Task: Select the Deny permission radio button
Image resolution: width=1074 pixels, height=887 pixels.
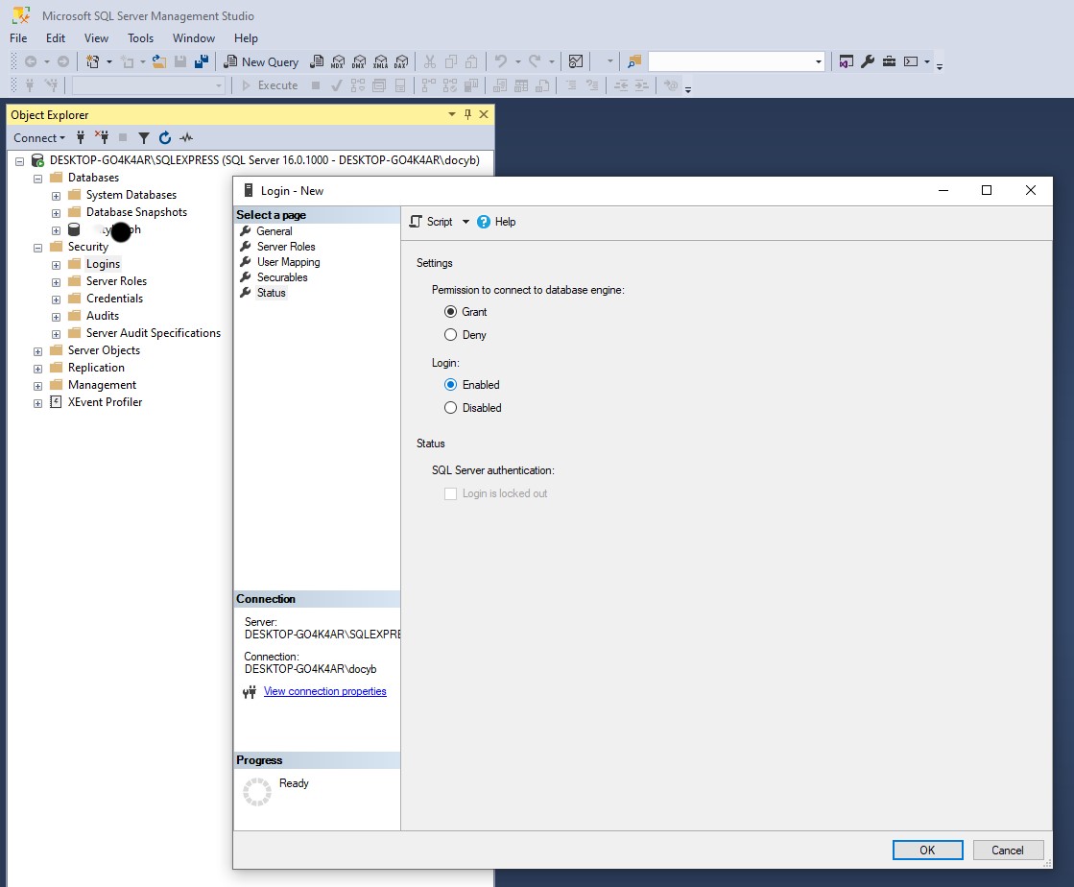Action: (451, 335)
